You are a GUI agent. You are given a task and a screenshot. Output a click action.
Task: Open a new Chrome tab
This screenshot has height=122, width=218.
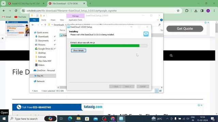90,3
